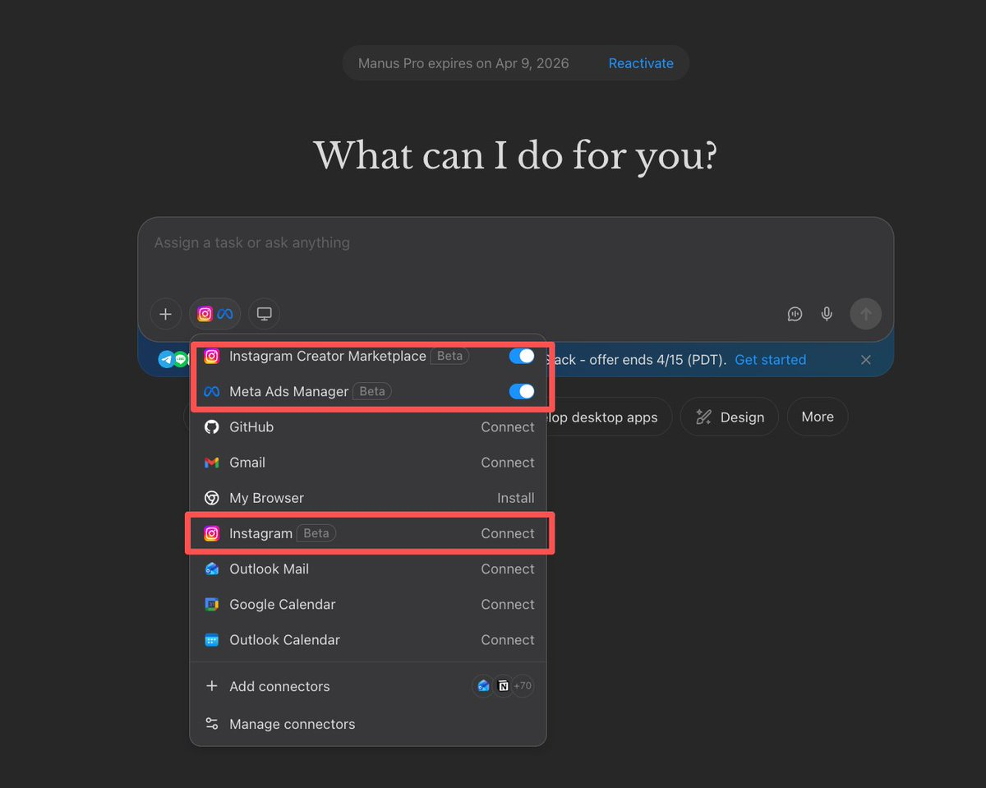Image resolution: width=986 pixels, height=788 pixels.
Task: Expand the More suggestions chip
Action: (x=818, y=417)
